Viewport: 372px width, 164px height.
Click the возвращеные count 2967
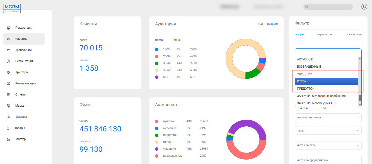(203, 156)
